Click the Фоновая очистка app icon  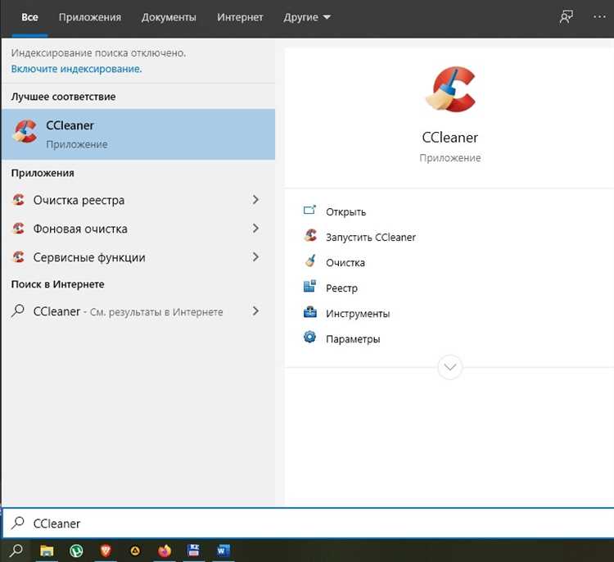point(18,229)
